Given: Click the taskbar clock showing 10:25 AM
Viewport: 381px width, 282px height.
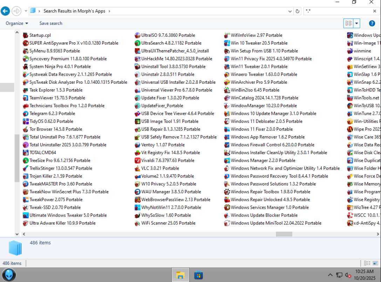Looking at the screenshot, I should [364, 271].
